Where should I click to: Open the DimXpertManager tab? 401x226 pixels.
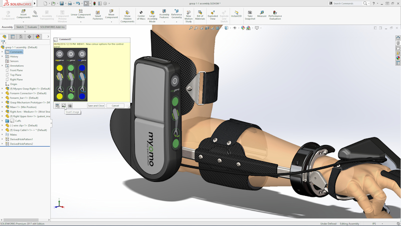(30, 37)
